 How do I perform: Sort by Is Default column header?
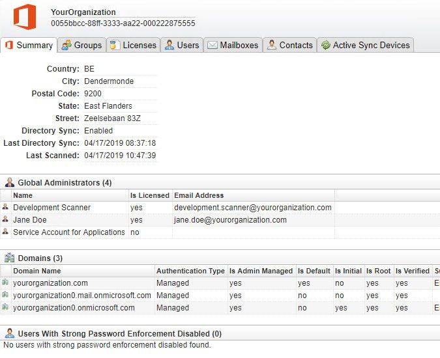314,271
